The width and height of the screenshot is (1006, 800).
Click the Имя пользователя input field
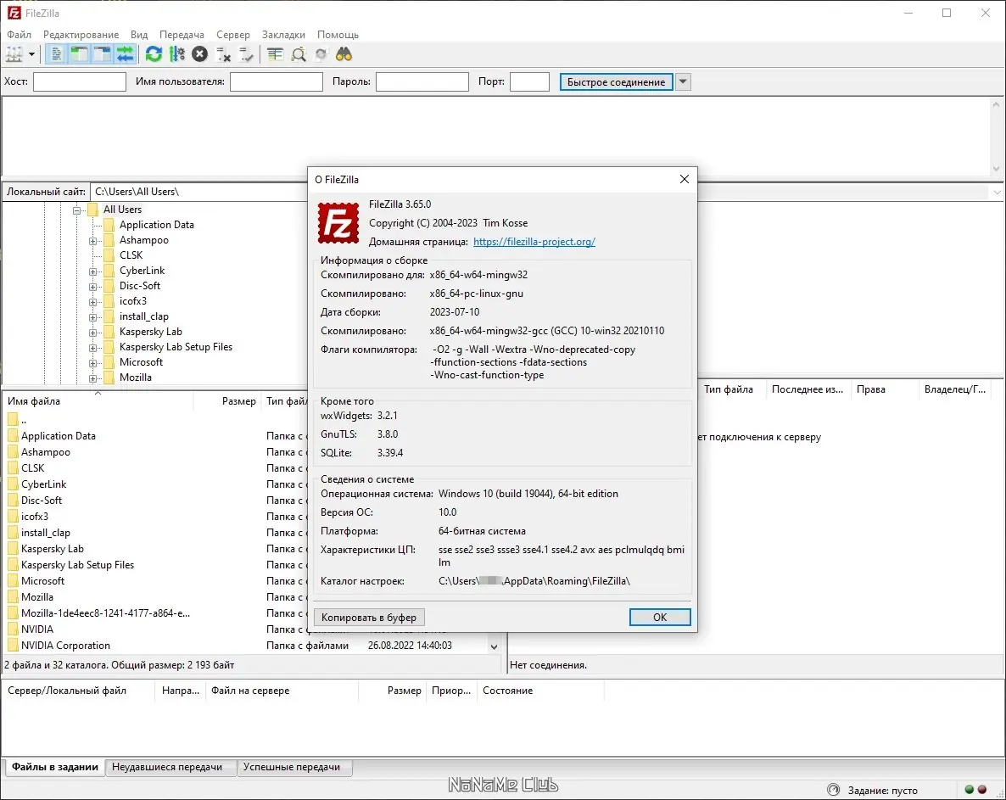tap(277, 81)
